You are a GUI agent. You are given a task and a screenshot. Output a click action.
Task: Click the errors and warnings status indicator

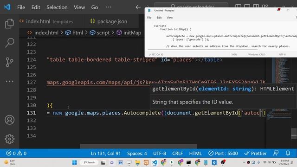coord(16,153)
